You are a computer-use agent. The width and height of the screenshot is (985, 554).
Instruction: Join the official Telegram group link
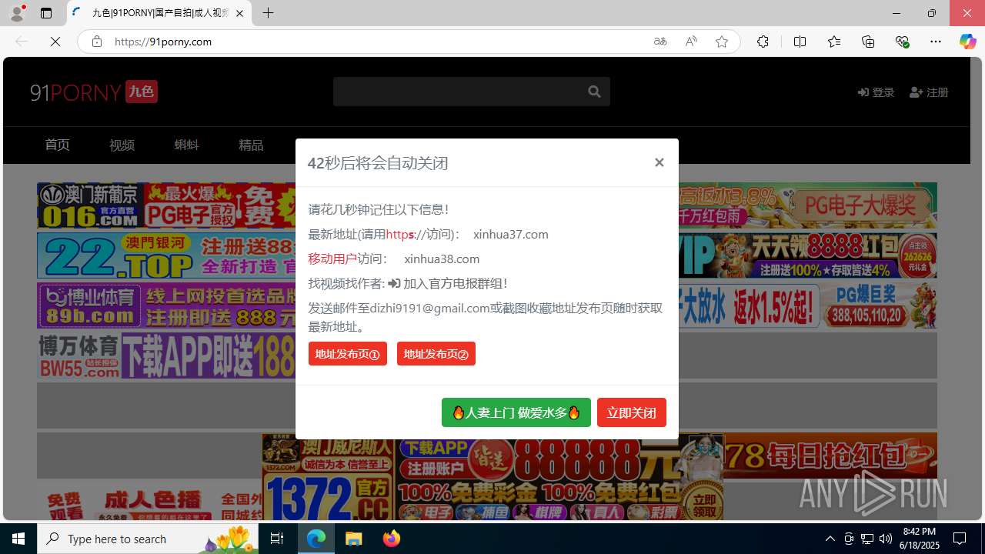pyautogui.click(x=448, y=283)
